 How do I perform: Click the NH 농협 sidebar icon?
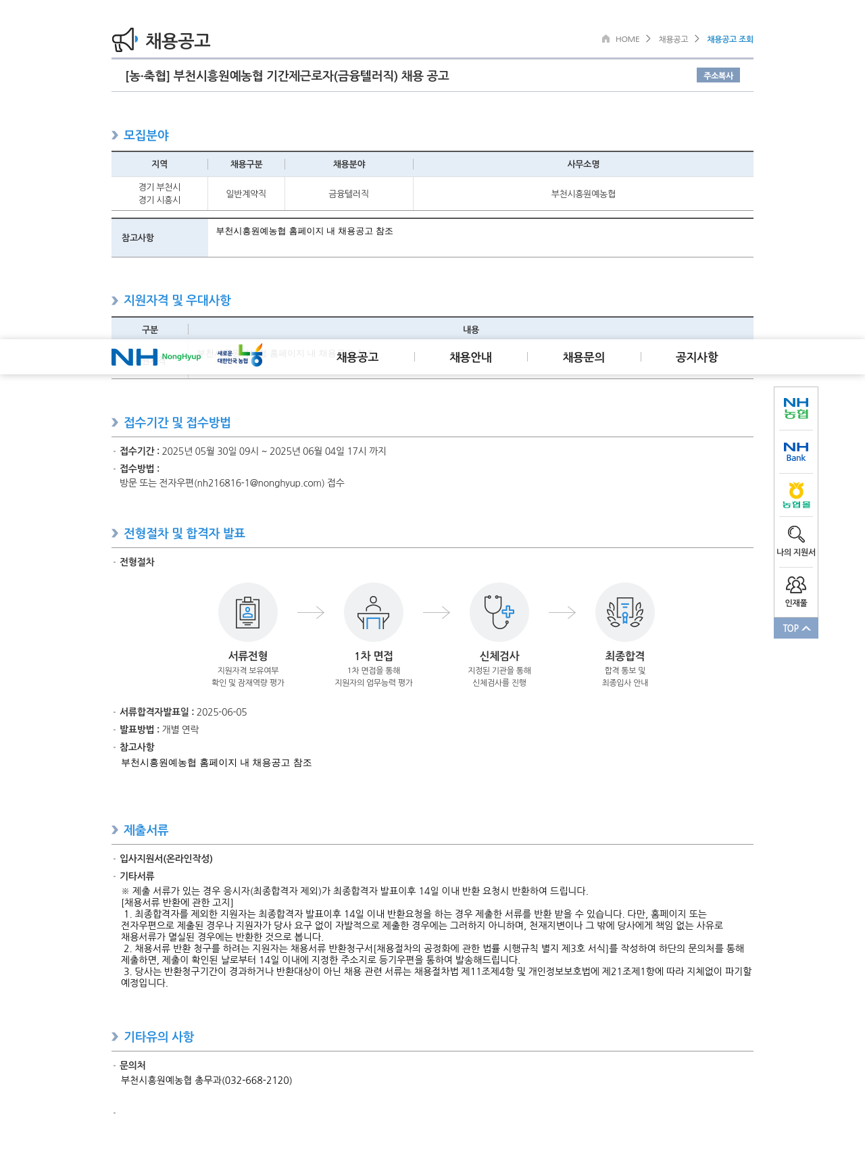click(796, 408)
